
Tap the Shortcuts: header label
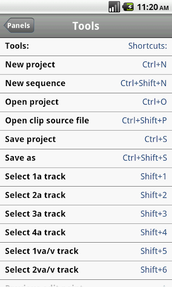(x=148, y=46)
